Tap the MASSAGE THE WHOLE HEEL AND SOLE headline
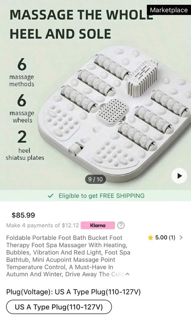This screenshot has width=191, height=320. 81,24
